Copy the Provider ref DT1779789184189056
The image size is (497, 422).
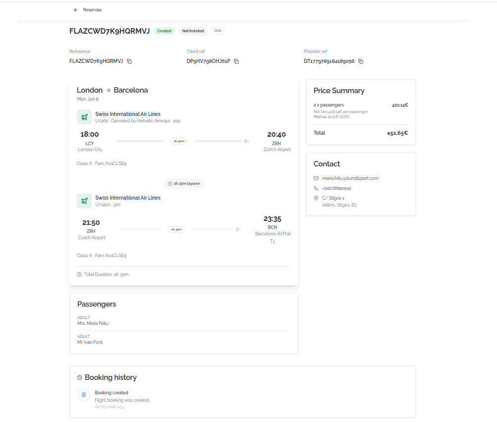tap(361, 61)
